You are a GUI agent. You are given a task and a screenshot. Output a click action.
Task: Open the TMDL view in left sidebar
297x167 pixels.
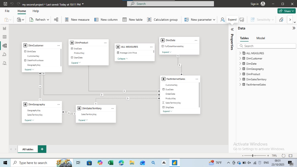(5, 63)
